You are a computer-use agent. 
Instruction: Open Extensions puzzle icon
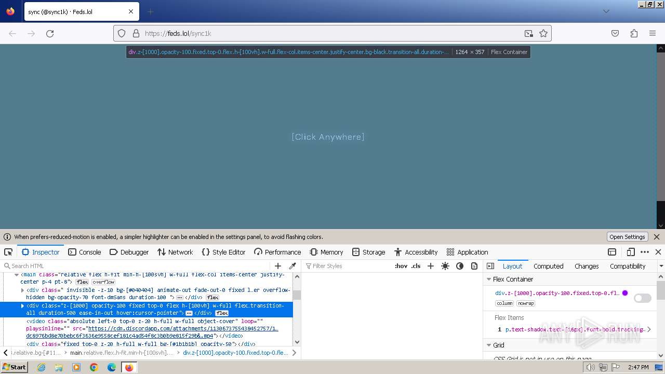pyautogui.click(x=634, y=33)
